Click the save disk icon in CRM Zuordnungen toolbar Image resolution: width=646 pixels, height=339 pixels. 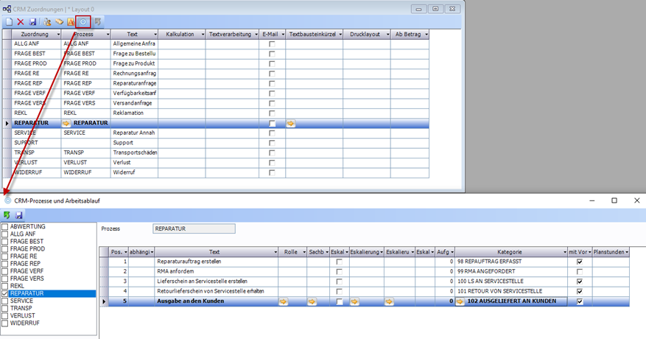(x=32, y=22)
